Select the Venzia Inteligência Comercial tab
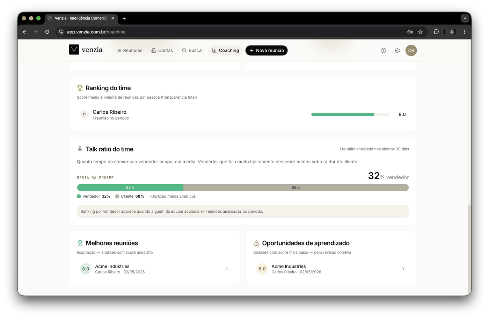 pos(81,18)
